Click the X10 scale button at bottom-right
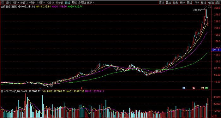The width and height of the screenshot is (221, 118). click(x=214, y=116)
